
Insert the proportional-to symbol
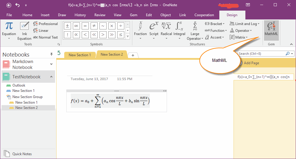tap(76, 35)
